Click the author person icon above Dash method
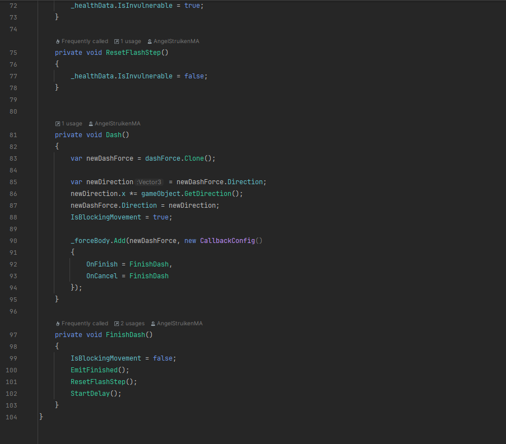 pos(91,124)
